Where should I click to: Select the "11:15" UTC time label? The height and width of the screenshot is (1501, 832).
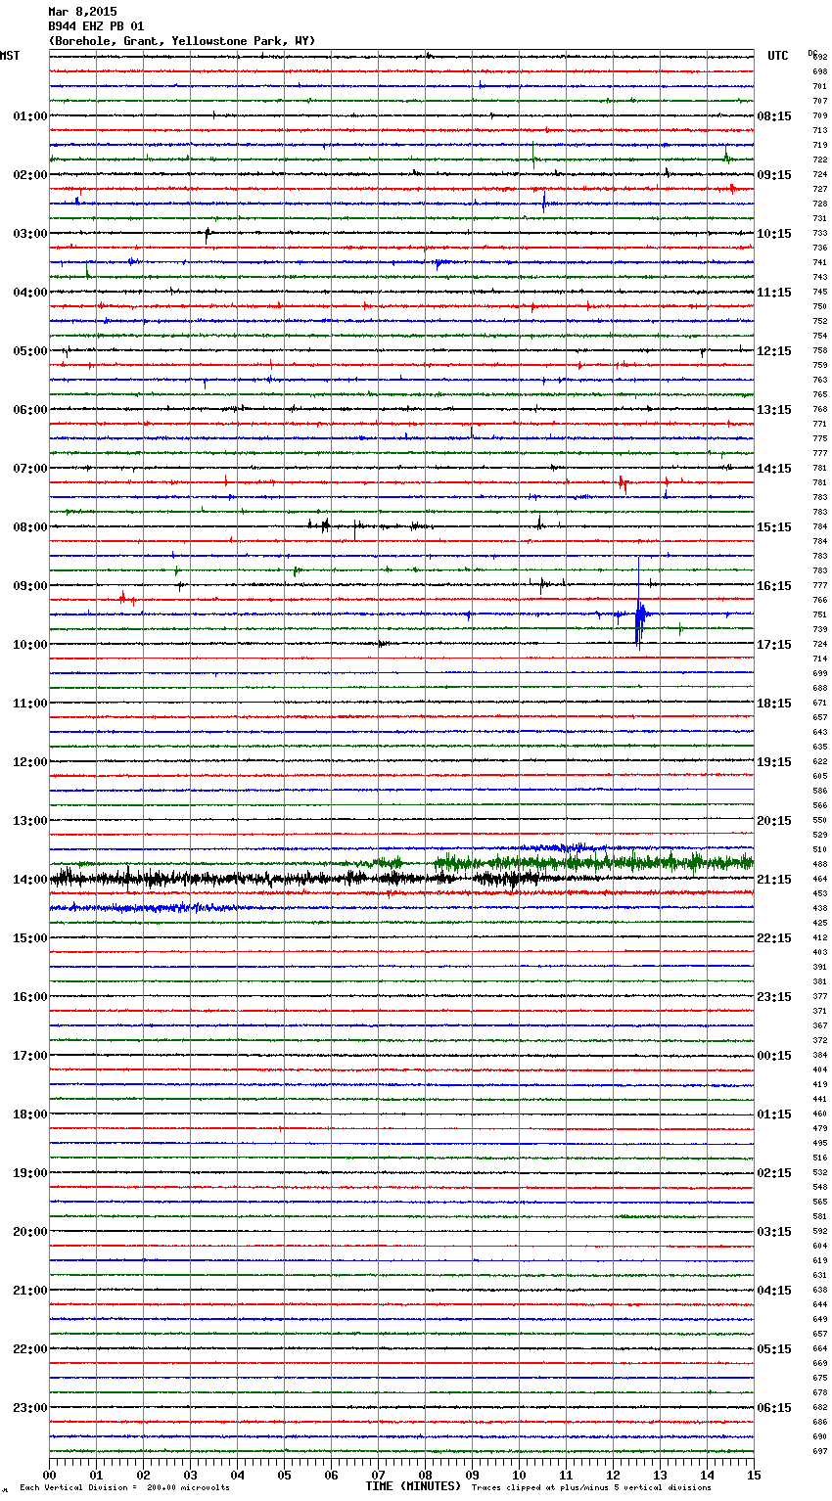point(774,293)
